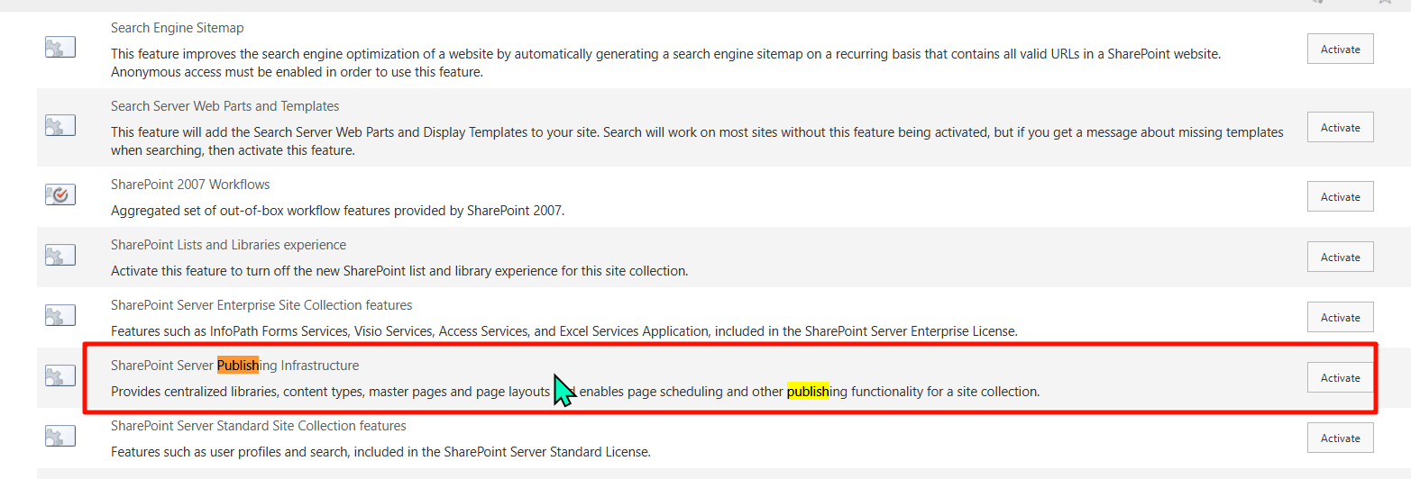Activate the SharePoint 2007 Workflows feature
1411x479 pixels.
[1340, 196]
